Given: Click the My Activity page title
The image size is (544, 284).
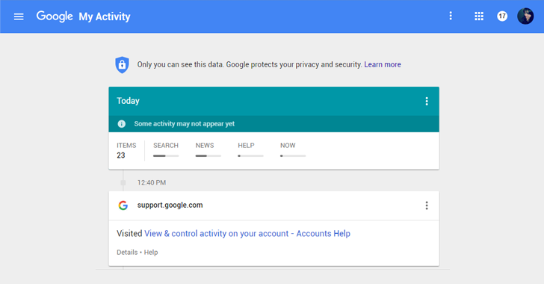Looking at the screenshot, I should pyautogui.click(x=105, y=16).
